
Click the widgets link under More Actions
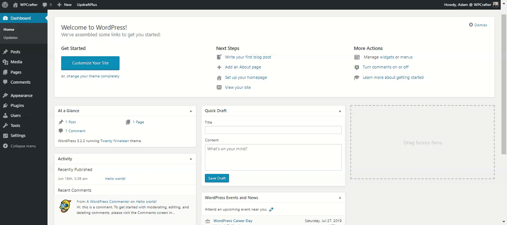[x=387, y=57]
